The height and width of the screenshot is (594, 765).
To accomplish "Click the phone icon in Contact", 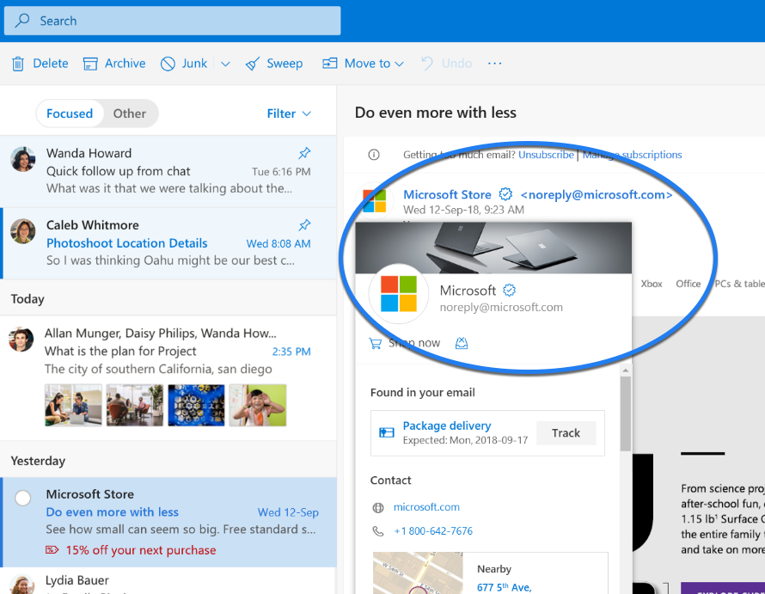I will point(378,531).
